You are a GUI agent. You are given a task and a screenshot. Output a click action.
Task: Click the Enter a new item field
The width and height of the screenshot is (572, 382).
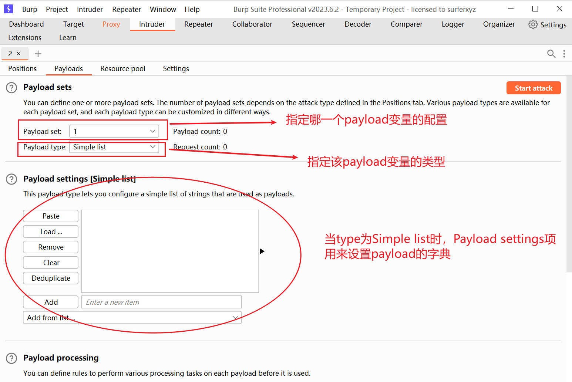pyautogui.click(x=161, y=302)
